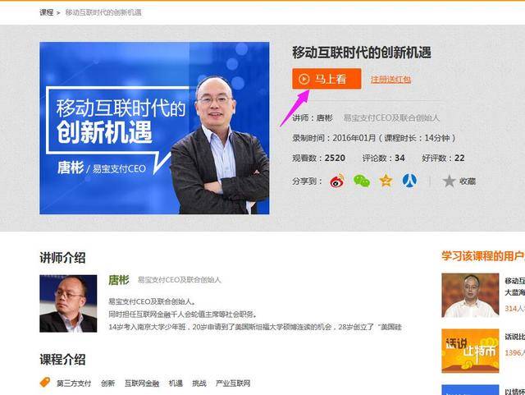This screenshot has height=395, width=525.
Task: Click the play icon in 马上看 button
Action: [x=304, y=79]
